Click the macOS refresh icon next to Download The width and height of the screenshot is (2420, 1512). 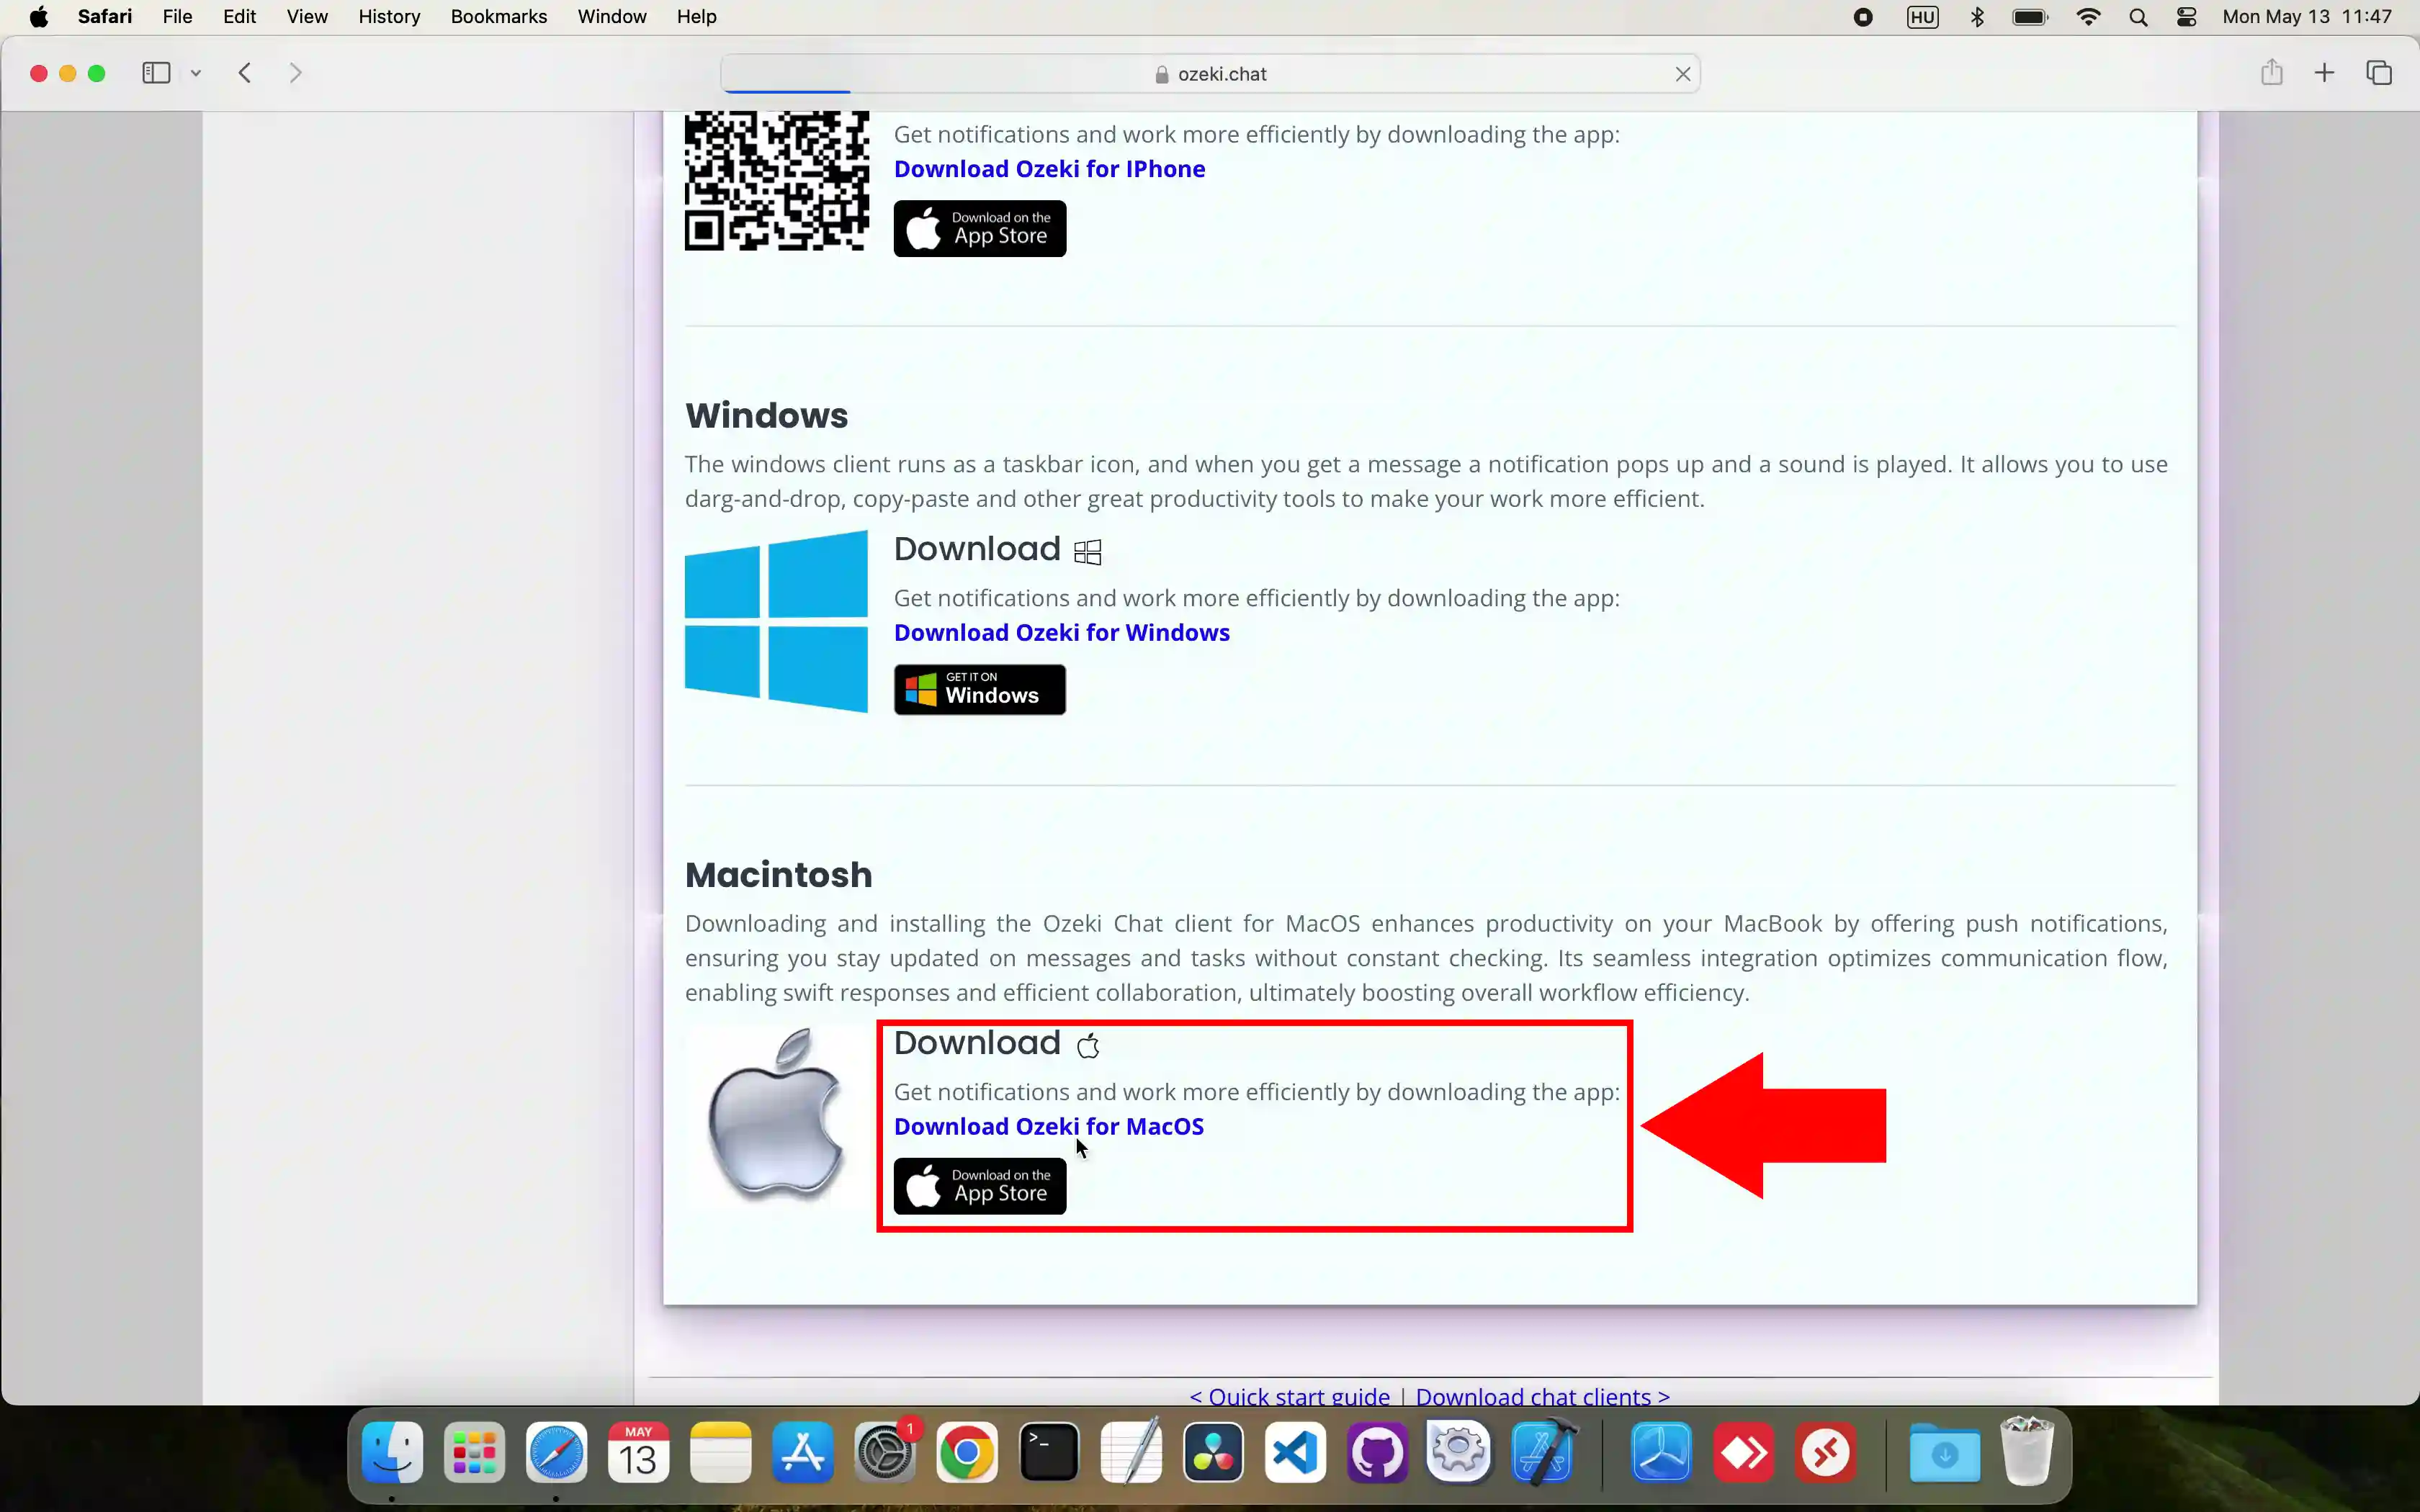pos(1089,1042)
